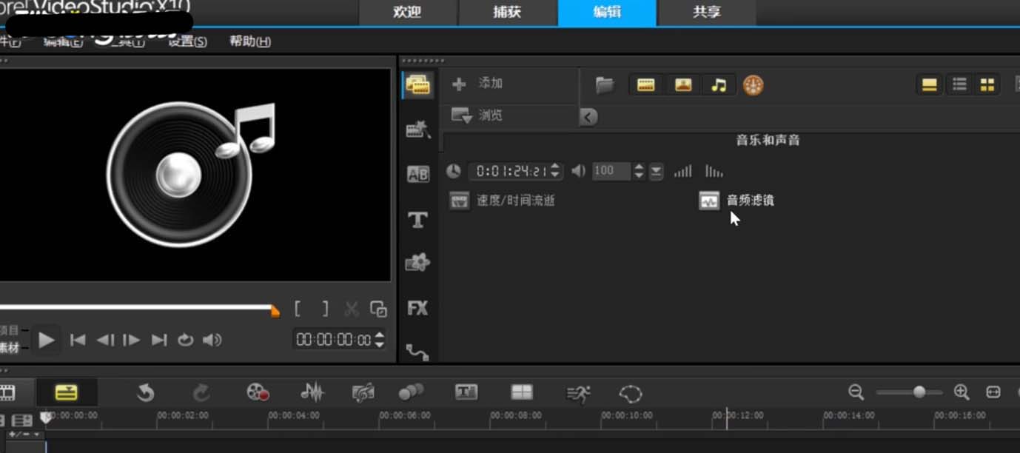
Task: Select 项目 project play mode
Action: point(11,330)
